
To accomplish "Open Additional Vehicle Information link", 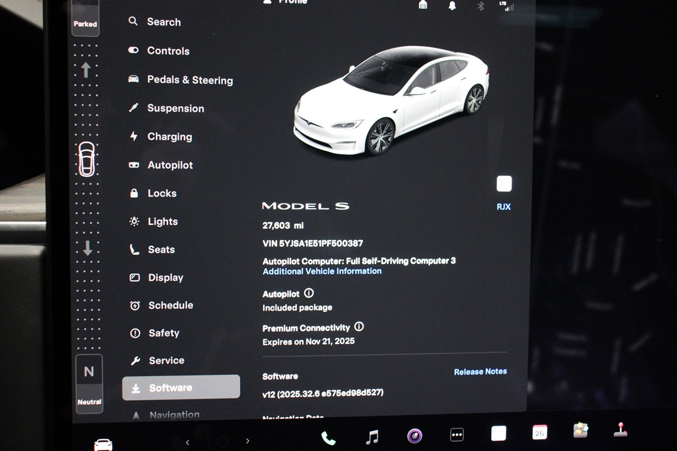I will (x=322, y=271).
